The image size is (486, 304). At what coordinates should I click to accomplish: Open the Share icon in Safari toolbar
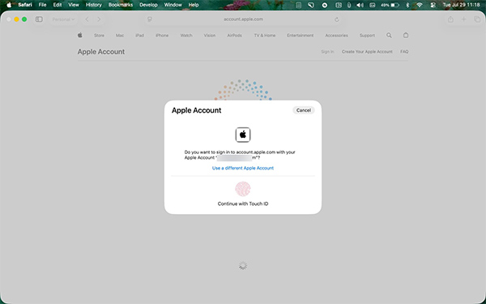pyautogui.click(x=450, y=19)
